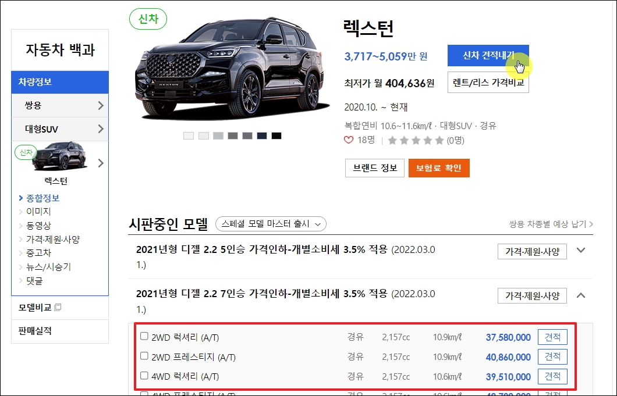Viewport: 617px width, 396px height.
Task: Open the 스페셜 모델 마스터 출시 dropdown
Action: [x=271, y=224]
